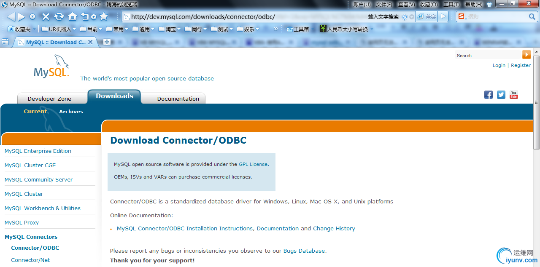Open the 人民币大小写转换 tool
The image size is (540, 267).
coord(346,29)
